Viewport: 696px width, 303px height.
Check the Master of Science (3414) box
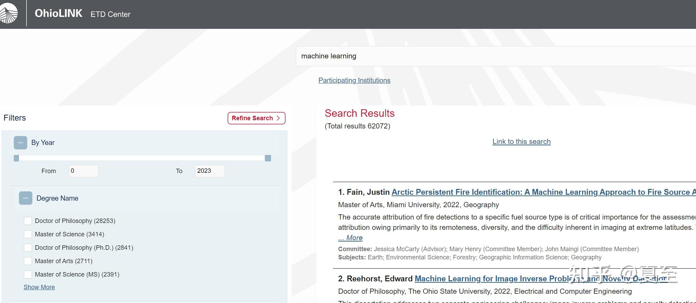[x=28, y=234]
